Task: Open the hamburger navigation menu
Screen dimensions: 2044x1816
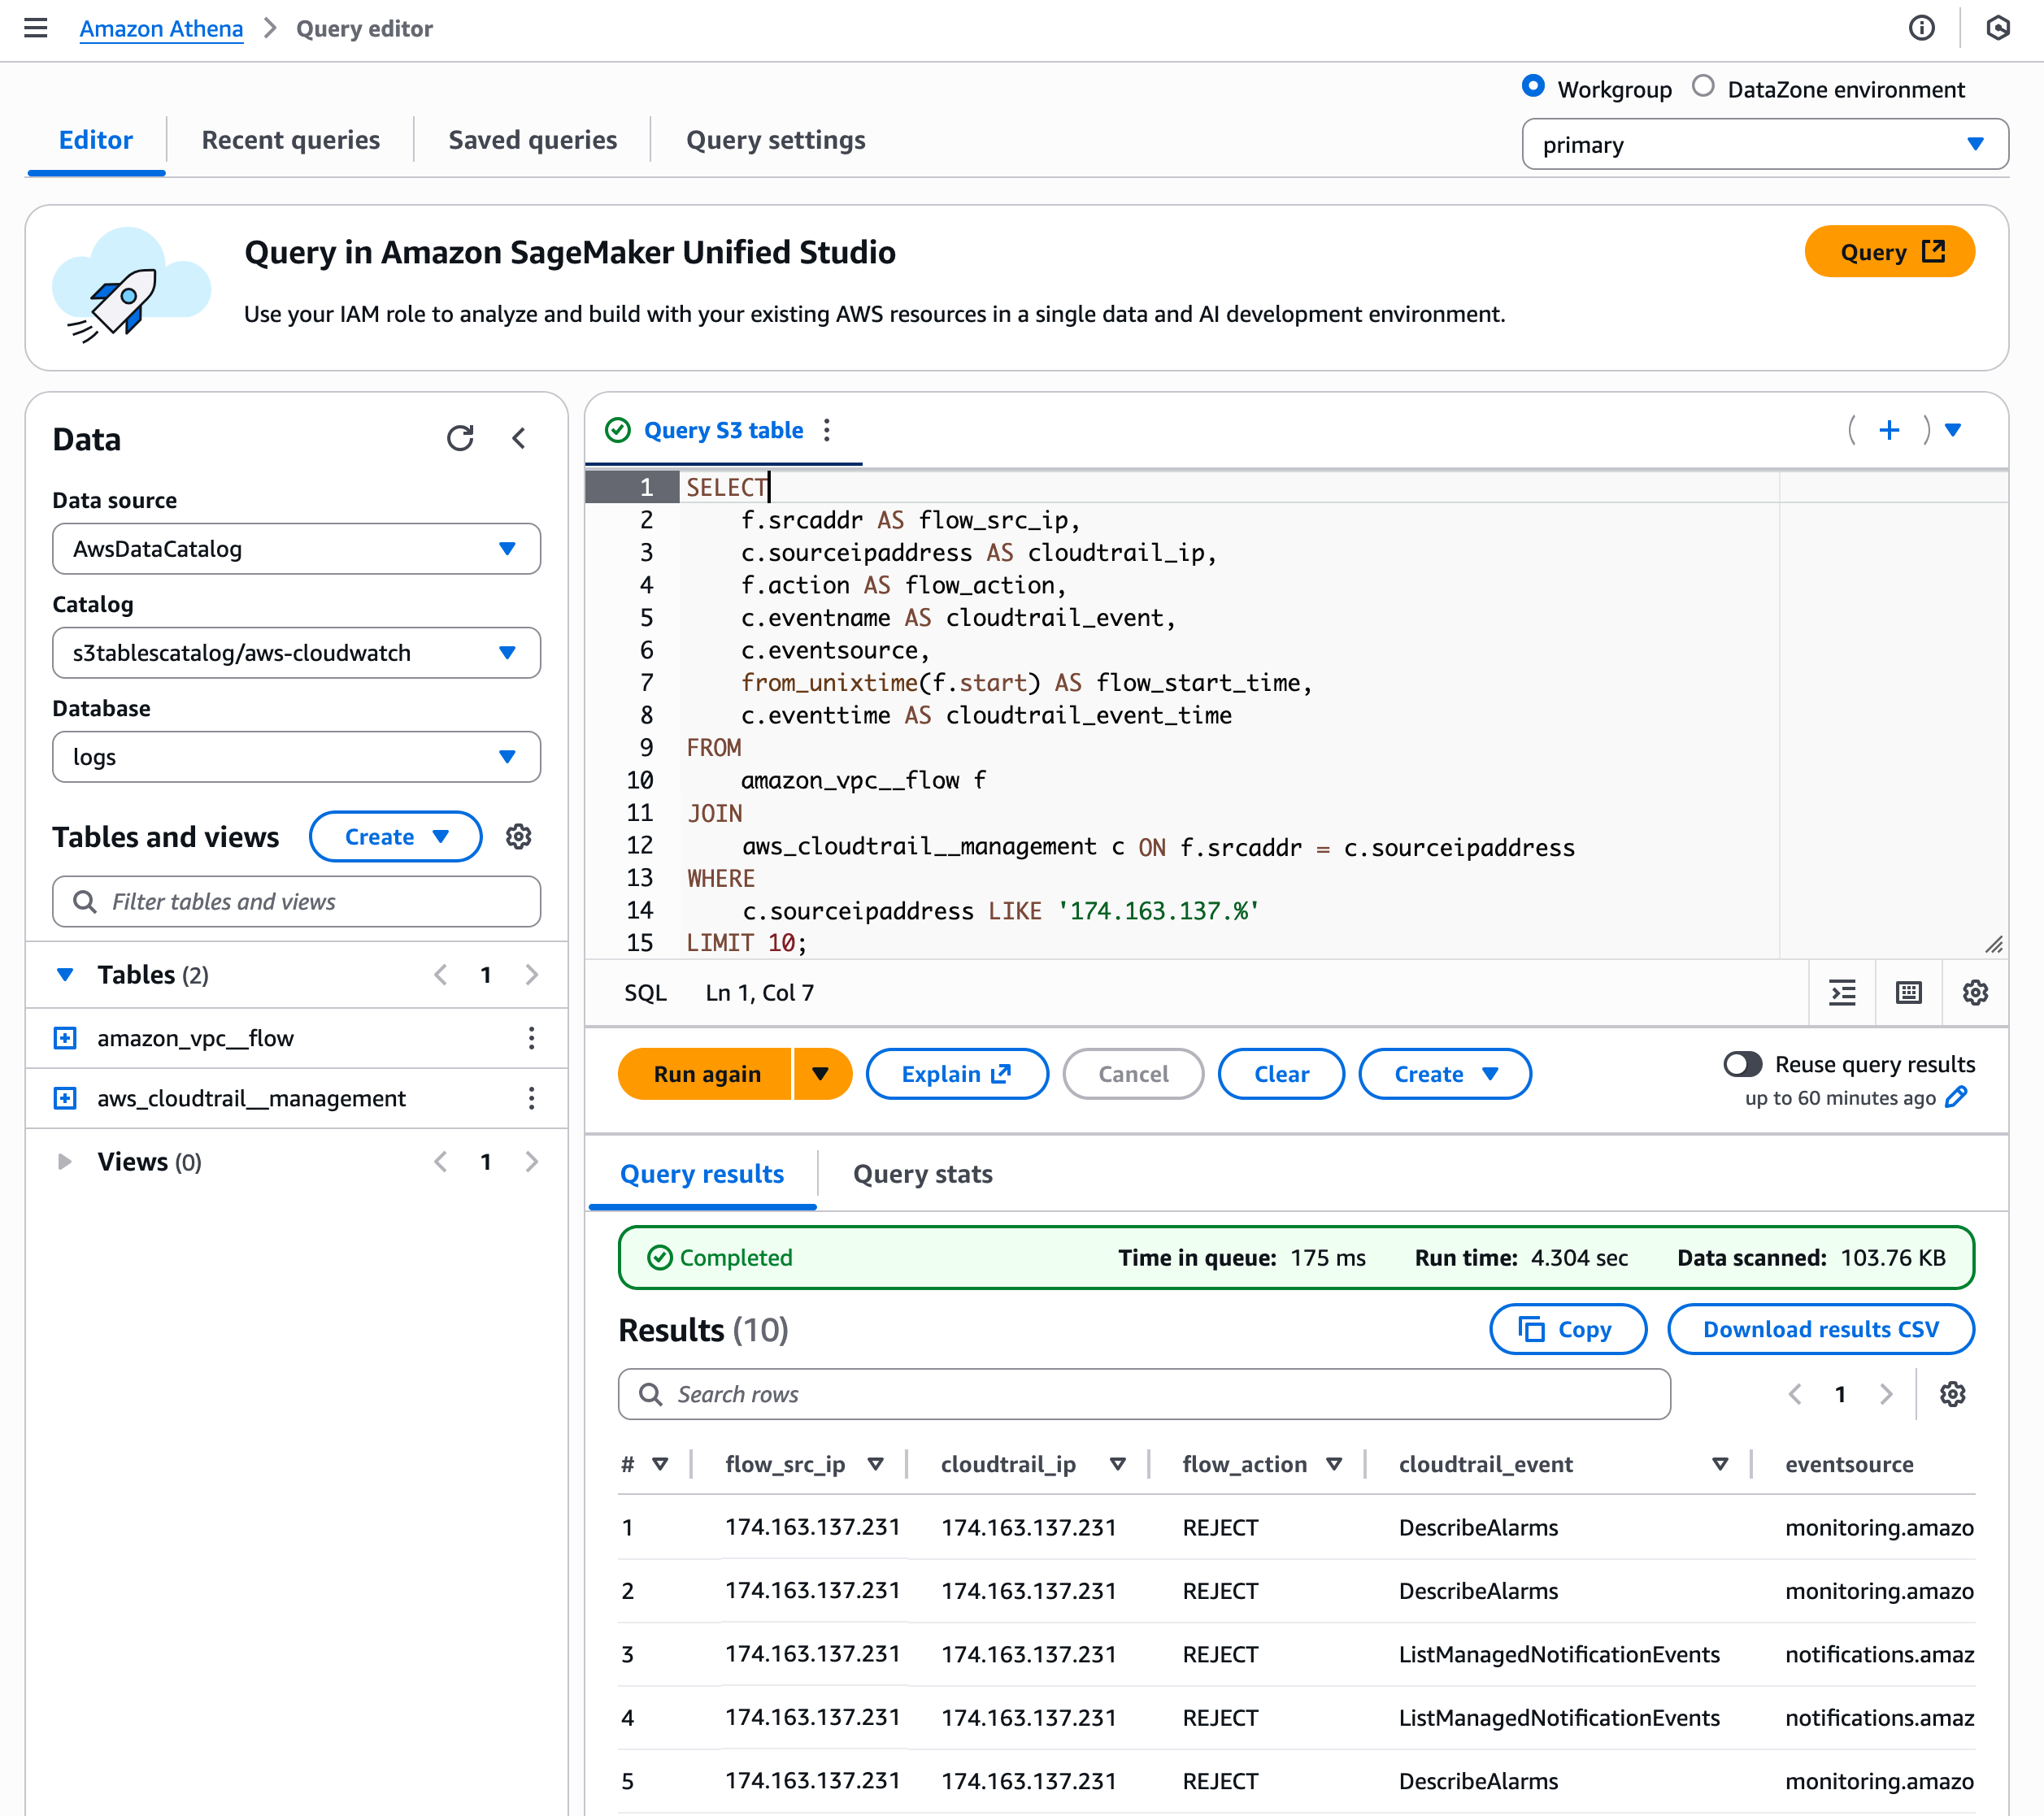Action: 36,28
